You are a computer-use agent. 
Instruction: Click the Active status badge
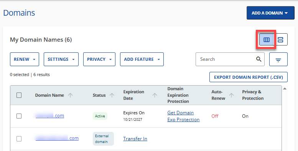100,116
